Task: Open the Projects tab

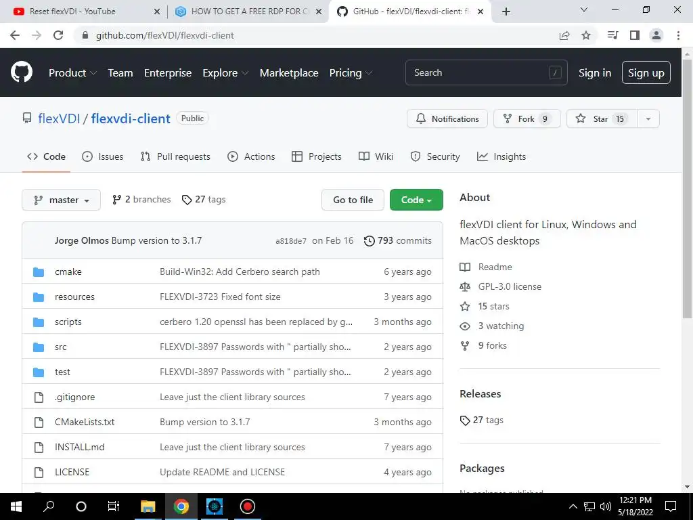Action: [x=317, y=156]
